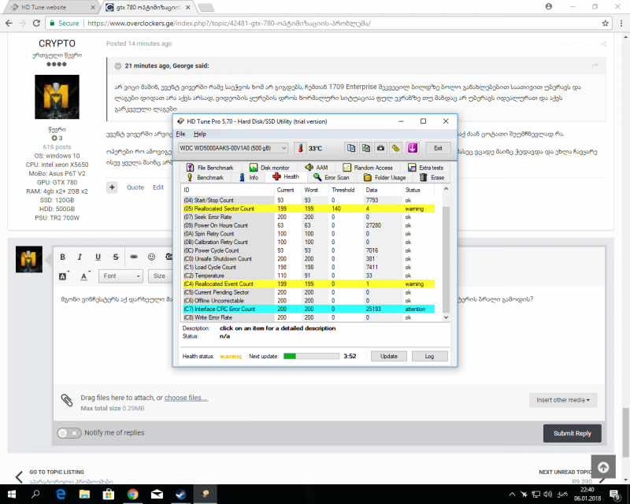Viewport: 630px width, 504px height.
Task: Open the File menu in HD Tune
Action: tap(180, 134)
